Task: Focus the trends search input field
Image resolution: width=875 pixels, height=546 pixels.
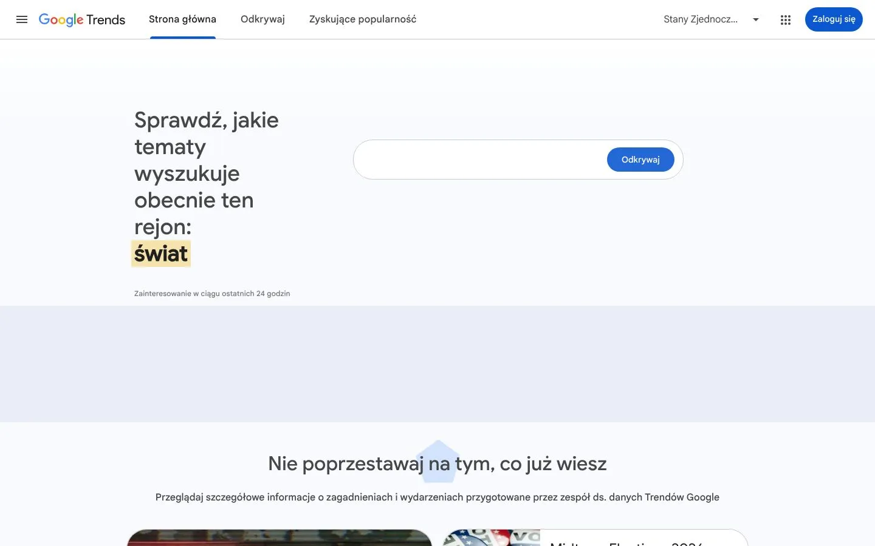Action: 480,160
